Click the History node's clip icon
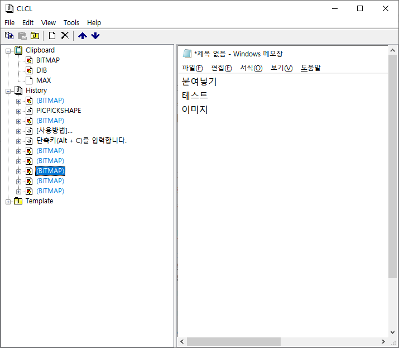This screenshot has width=399, height=348. click(x=18, y=90)
